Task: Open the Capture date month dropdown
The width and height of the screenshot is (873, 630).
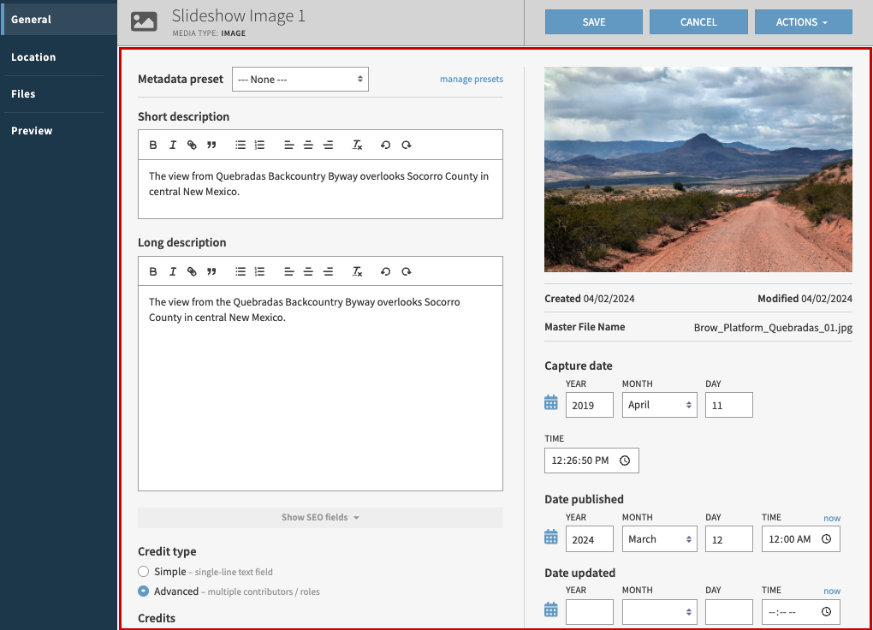Action: 659,404
